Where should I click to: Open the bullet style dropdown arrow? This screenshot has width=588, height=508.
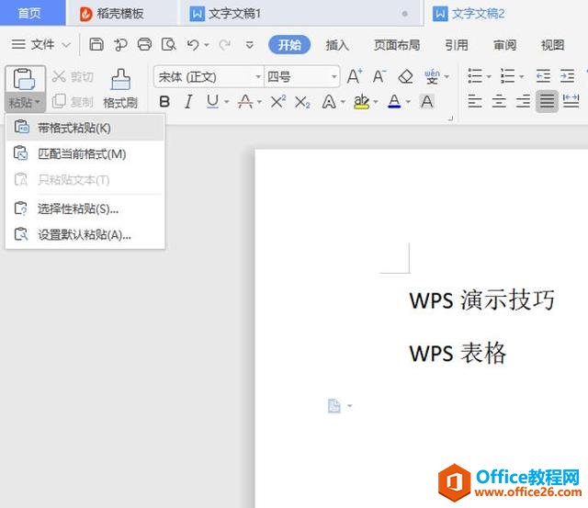(x=489, y=76)
